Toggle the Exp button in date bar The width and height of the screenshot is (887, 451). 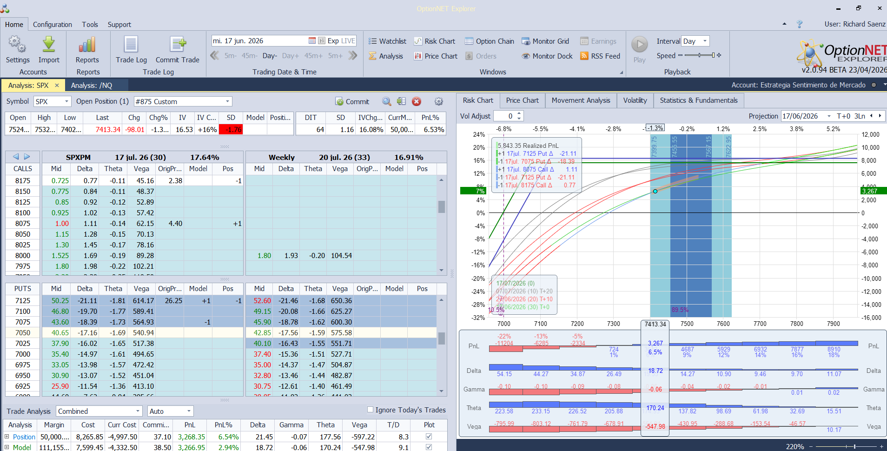[x=333, y=40]
